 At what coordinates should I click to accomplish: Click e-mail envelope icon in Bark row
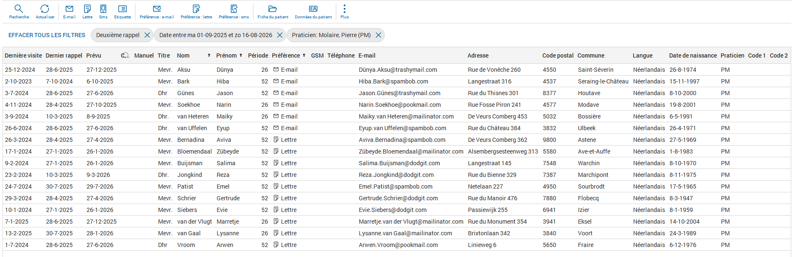pos(276,81)
